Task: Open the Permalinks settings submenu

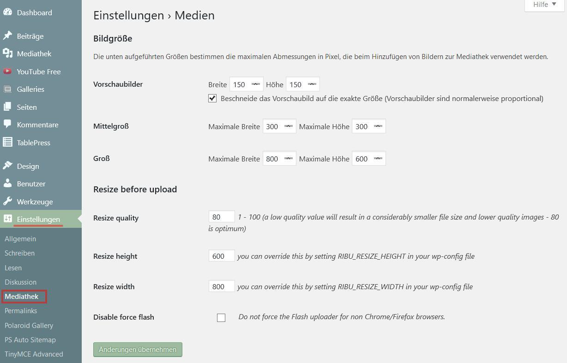Action: point(21,311)
